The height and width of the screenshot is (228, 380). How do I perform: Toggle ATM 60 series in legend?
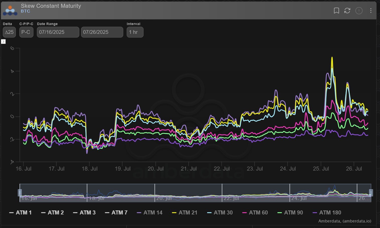pos(255,213)
